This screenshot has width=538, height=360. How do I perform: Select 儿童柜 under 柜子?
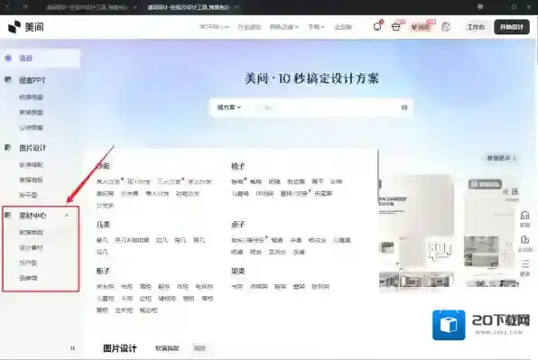point(105,299)
